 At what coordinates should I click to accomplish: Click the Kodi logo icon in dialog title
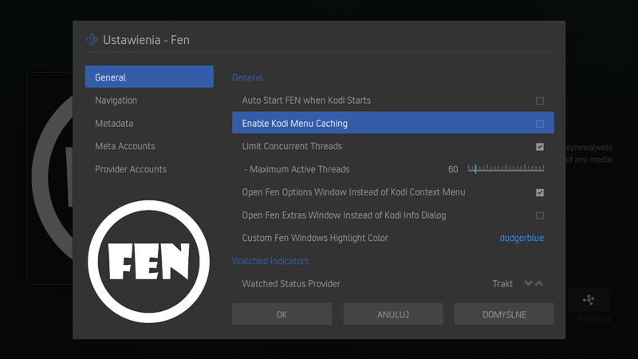point(92,39)
